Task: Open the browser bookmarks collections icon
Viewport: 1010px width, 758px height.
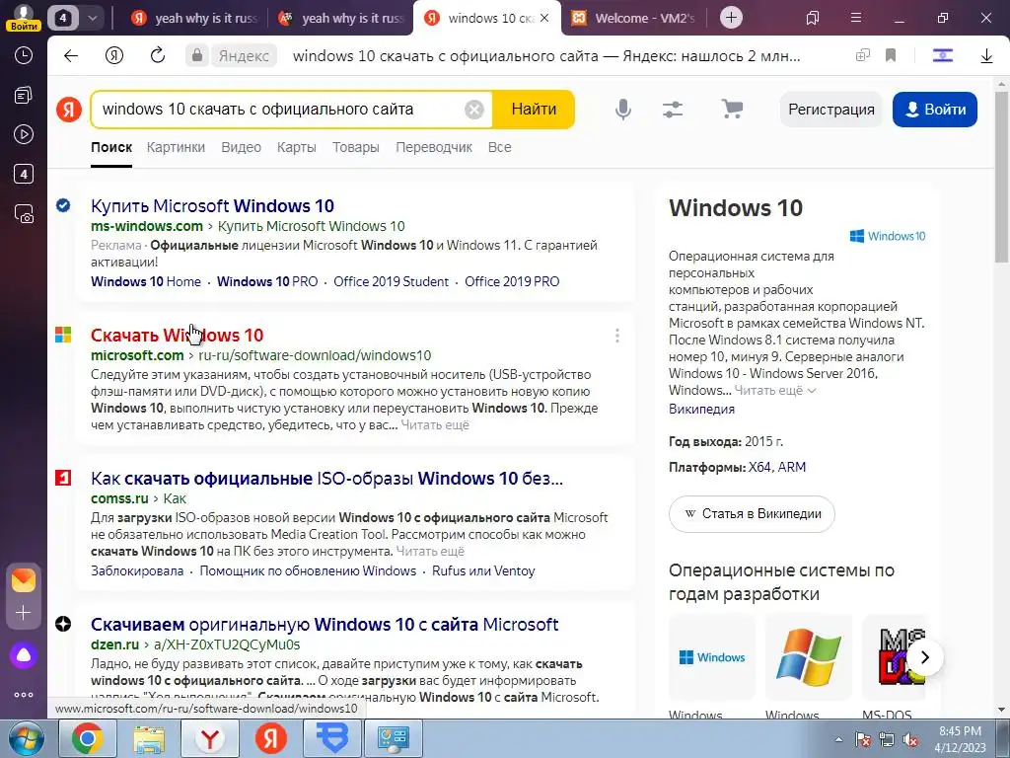Action: click(x=813, y=18)
